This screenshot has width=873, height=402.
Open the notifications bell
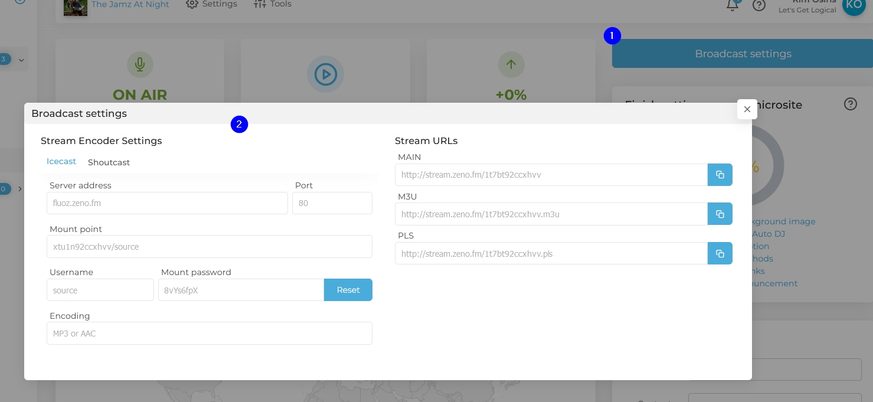(733, 5)
